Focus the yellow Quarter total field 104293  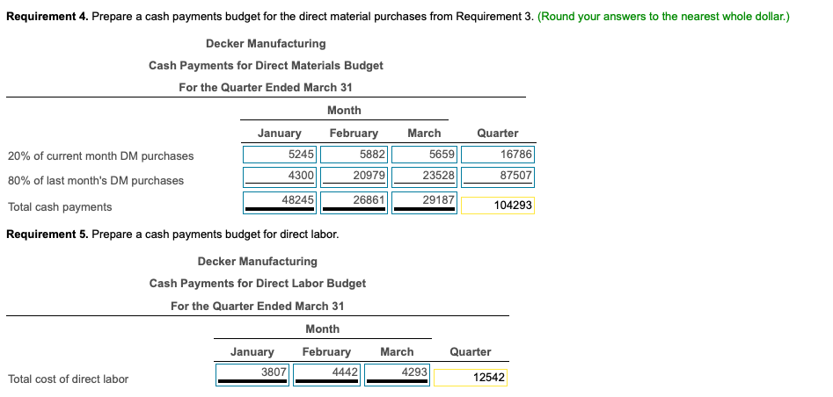tap(498, 206)
